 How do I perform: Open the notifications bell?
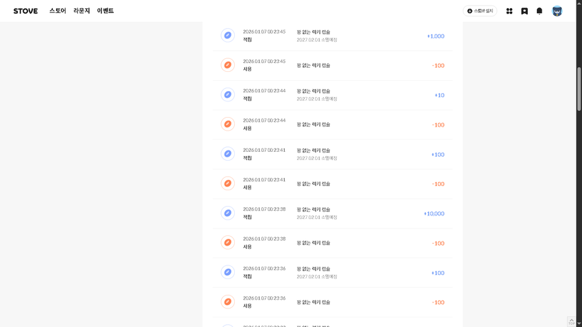point(540,11)
